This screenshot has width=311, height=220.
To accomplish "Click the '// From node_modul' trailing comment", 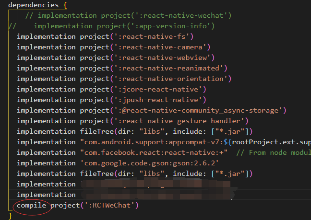I will coord(273,152).
